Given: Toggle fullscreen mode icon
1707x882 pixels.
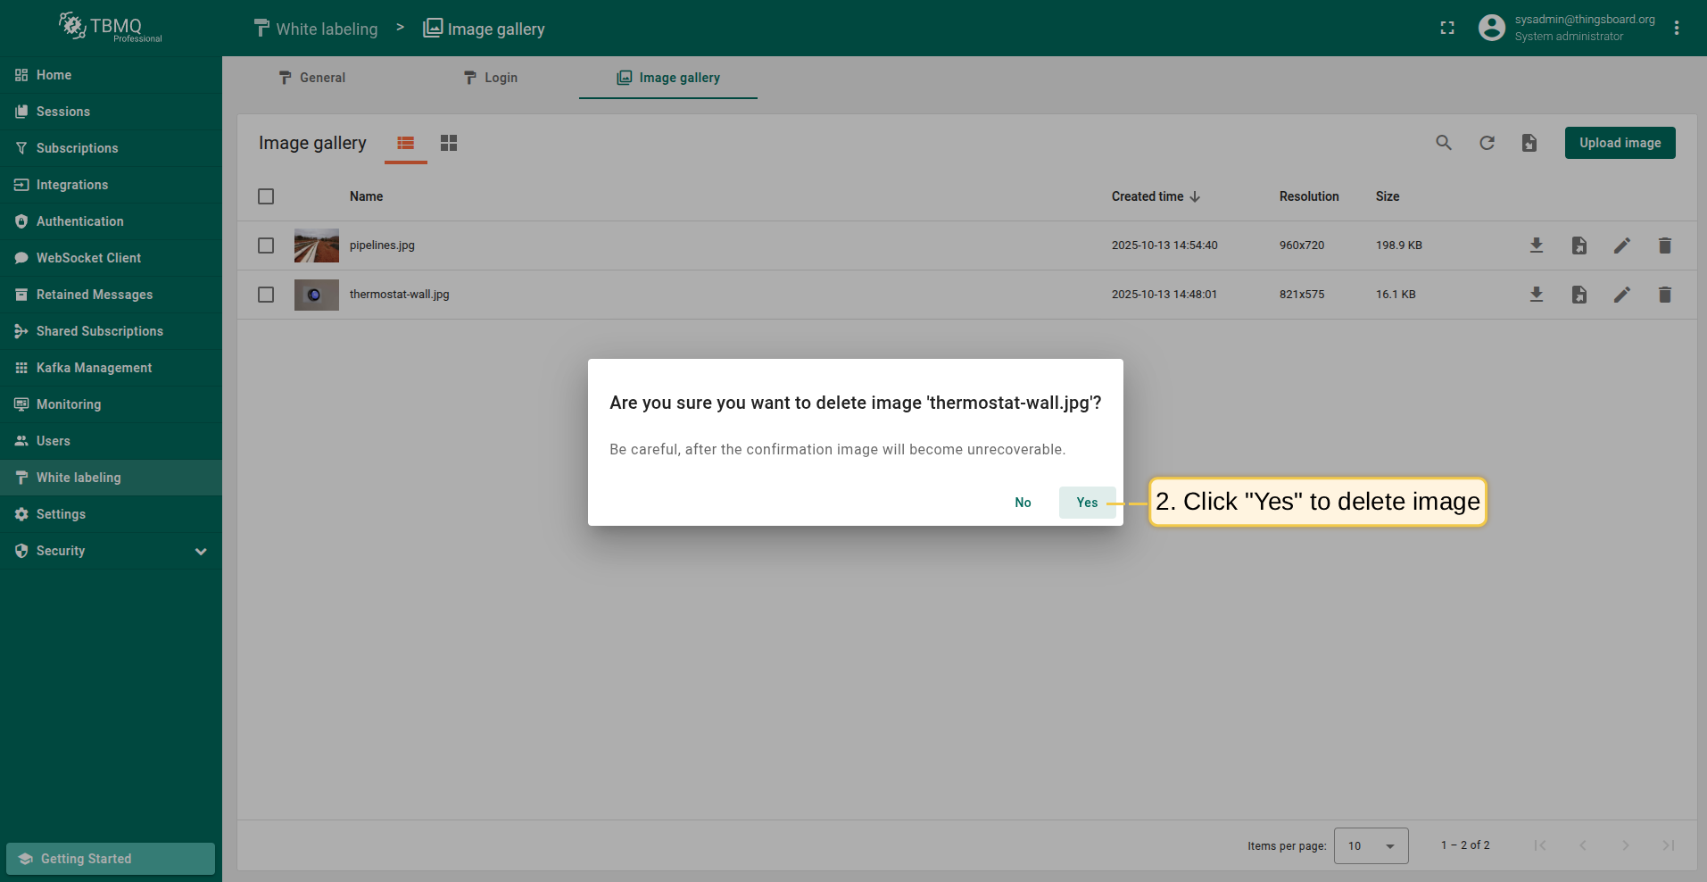Looking at the screenshot, I should [x=1447, y=29].
